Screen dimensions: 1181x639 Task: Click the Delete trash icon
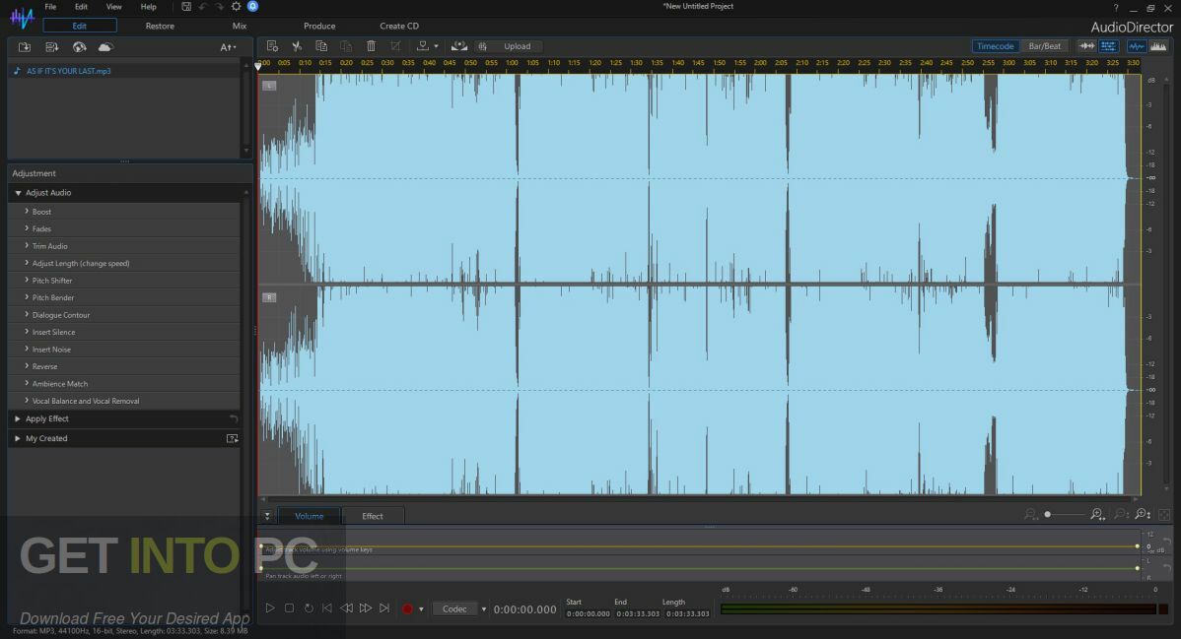372,46
